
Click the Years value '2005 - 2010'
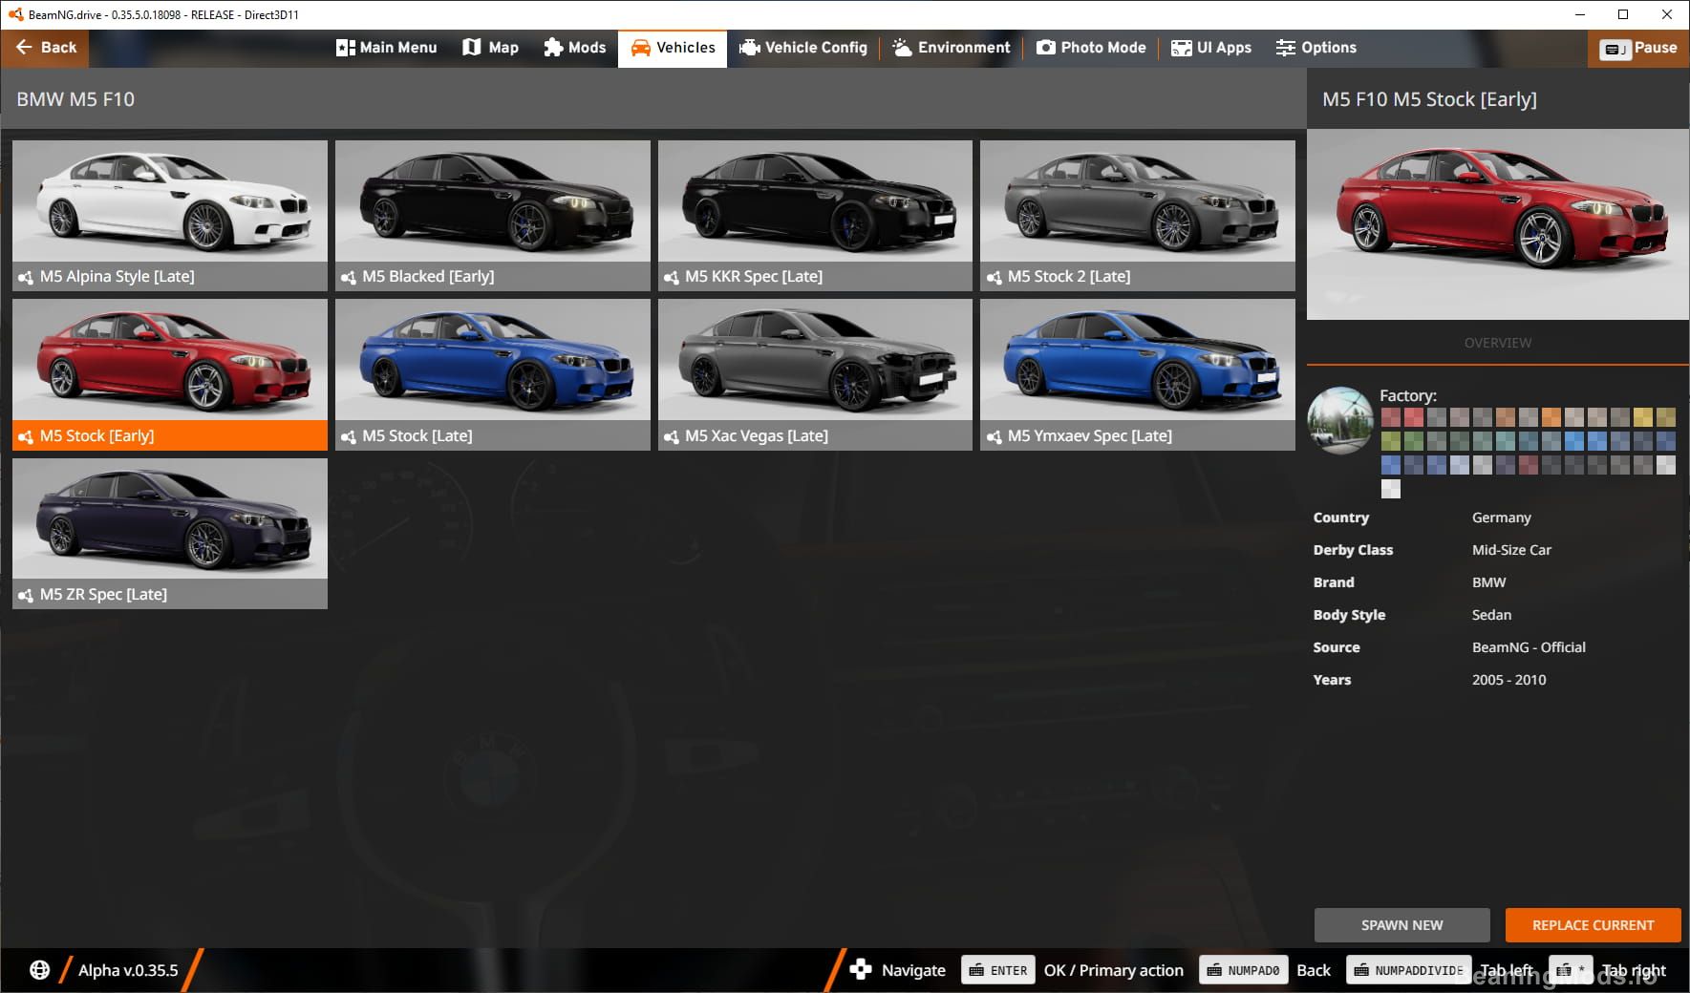click(1508, 680)
